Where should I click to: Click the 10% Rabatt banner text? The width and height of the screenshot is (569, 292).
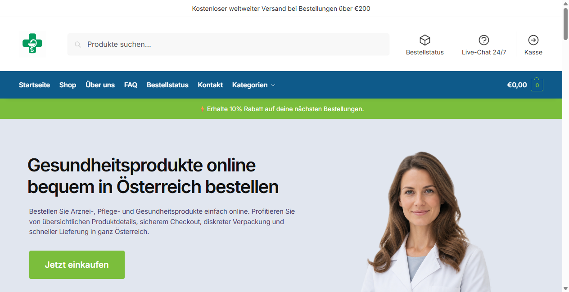(285, 109)
